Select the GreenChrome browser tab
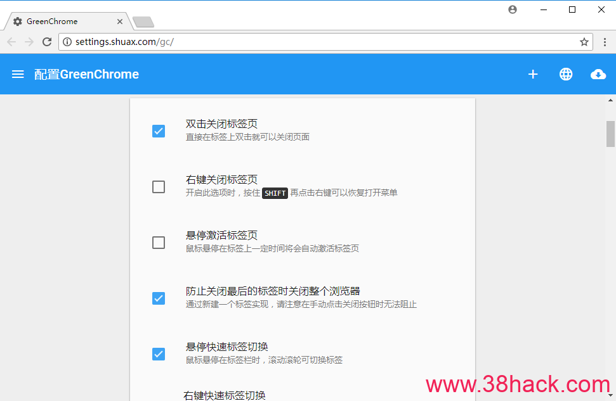This screenshot has width=616, height=401. click(63, 22)
